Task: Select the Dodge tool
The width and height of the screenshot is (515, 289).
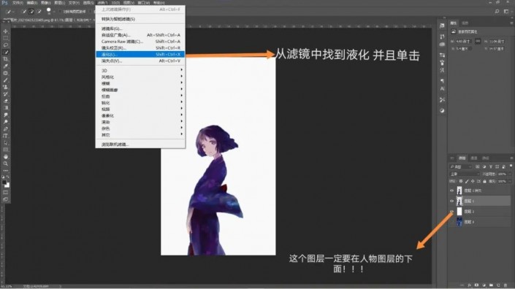Action: (x=6, y=122)
